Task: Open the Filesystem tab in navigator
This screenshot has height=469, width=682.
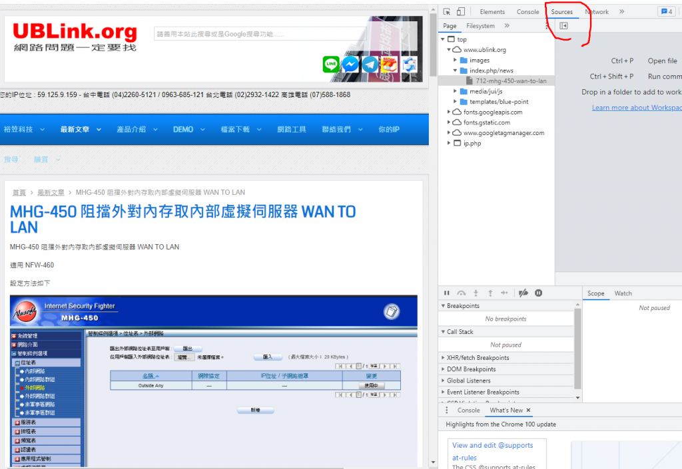Action: tap(480, 26)
